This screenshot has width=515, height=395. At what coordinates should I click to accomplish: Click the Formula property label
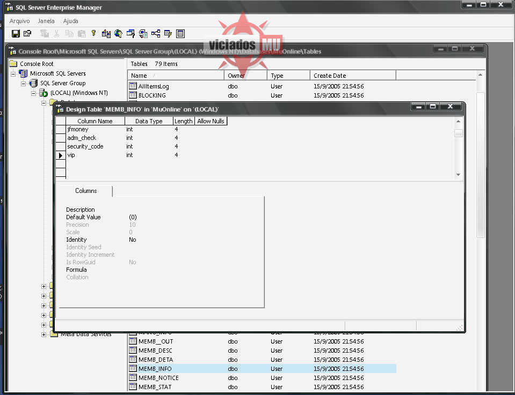pos(76,270)
